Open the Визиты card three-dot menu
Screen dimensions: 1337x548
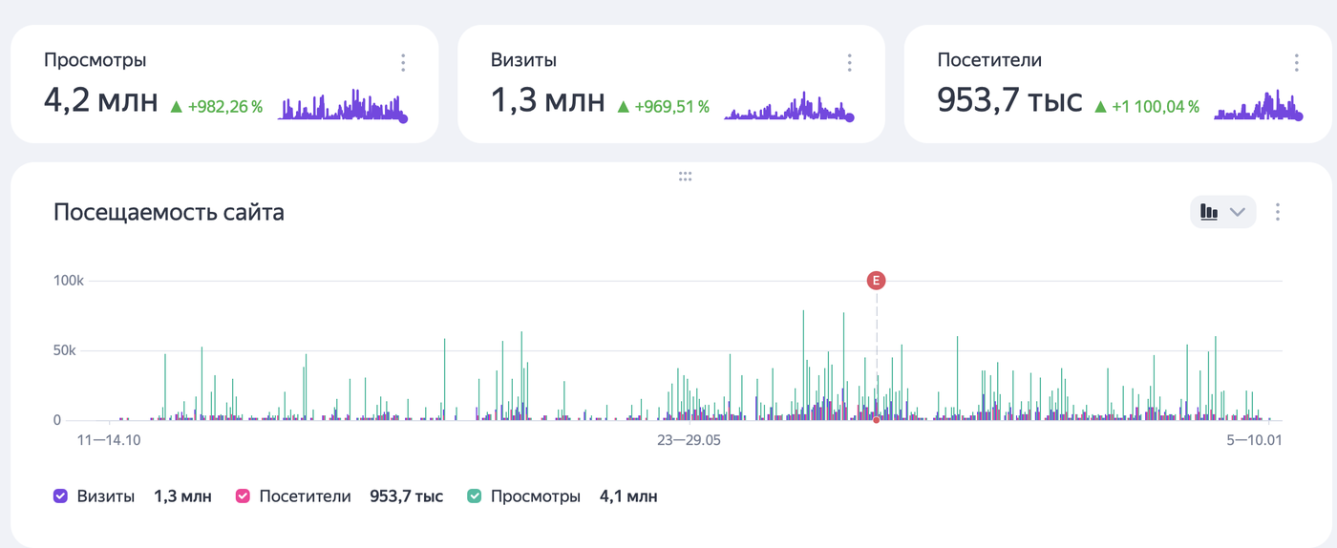(x=849, y=63)
